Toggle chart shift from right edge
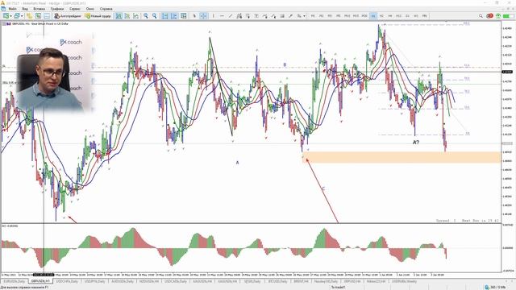516x290 pixels. [x=174, y=16]
